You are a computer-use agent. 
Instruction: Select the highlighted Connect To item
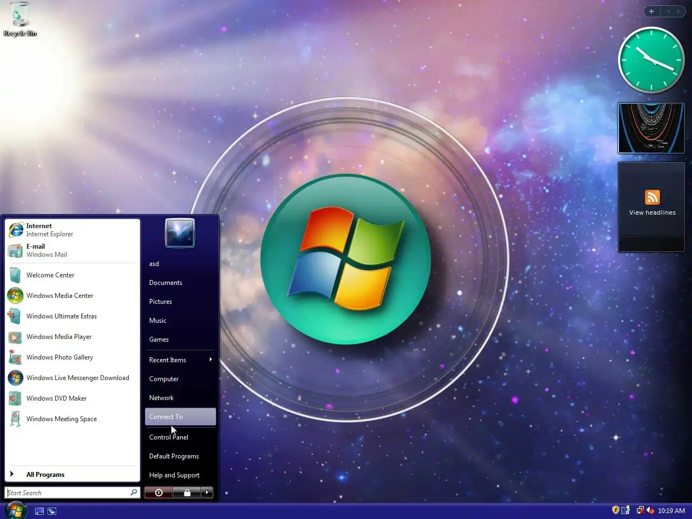pyautogui.click(x=181, y=417)
